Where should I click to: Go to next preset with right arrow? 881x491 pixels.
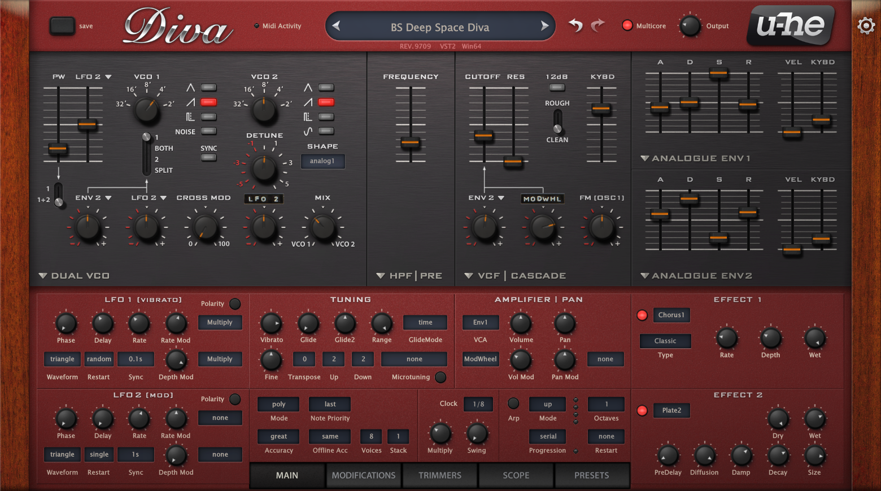544,26
